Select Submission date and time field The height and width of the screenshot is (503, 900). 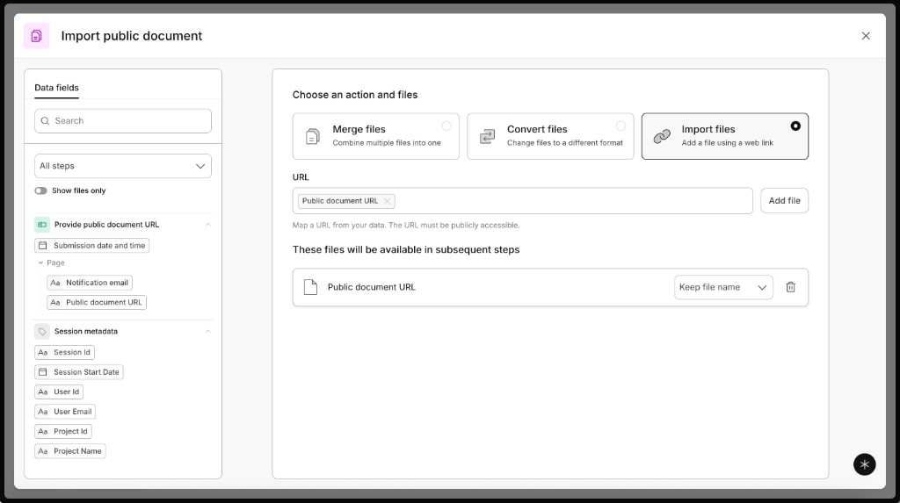91,246
